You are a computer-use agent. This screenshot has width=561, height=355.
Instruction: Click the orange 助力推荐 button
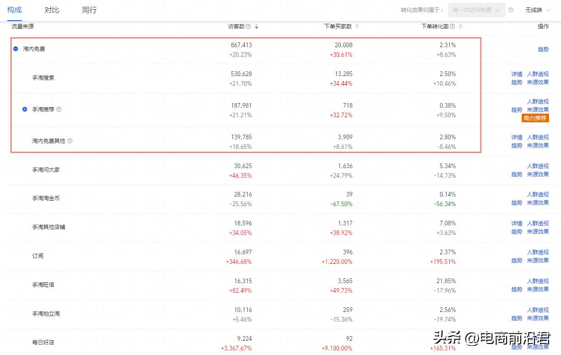click(x=535, y=118)
